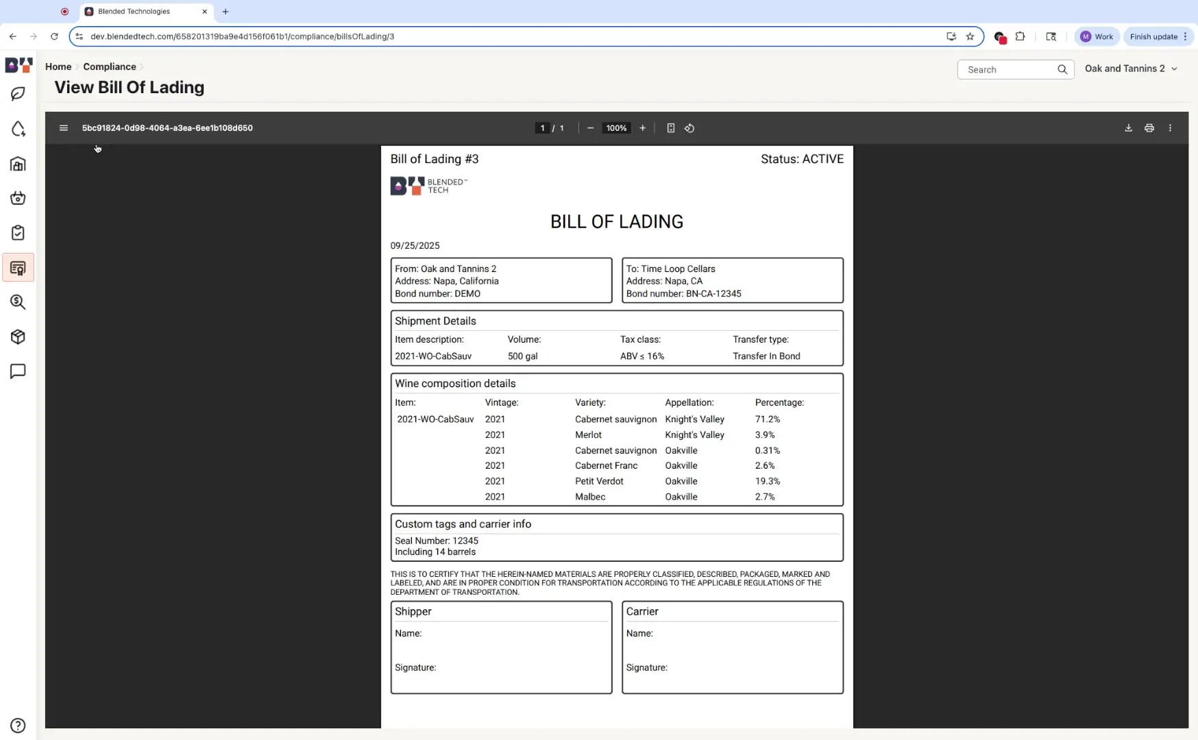Image resolution: width=1198 pixels, height=740 pixels.
Task: Zoom out the PDF document
Action: point(590,128)
